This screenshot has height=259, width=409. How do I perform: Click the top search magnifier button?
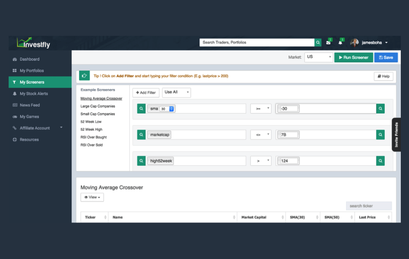[x=318, y=42]
